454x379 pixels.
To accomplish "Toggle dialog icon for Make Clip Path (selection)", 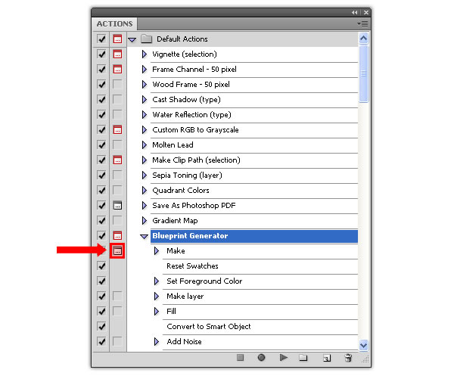I will coord(117,160).
